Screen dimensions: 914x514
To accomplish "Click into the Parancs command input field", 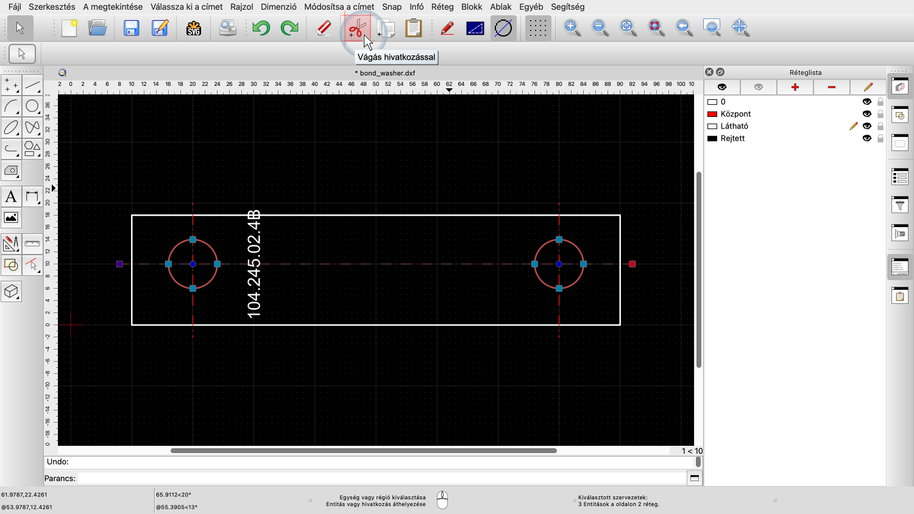I will [381, 478].
